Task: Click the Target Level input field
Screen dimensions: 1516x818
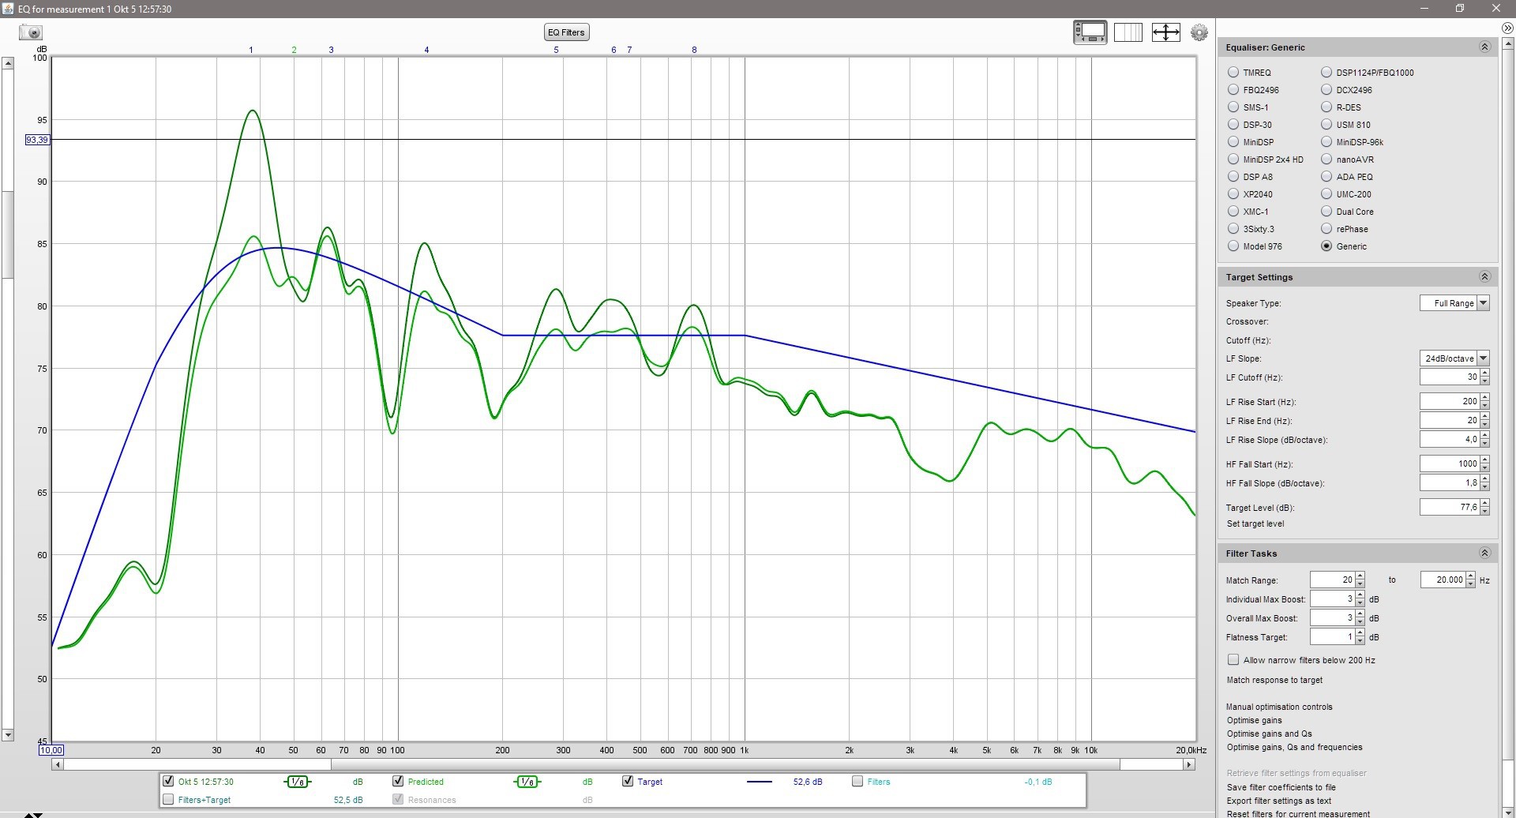Action: pos(1448,508)
